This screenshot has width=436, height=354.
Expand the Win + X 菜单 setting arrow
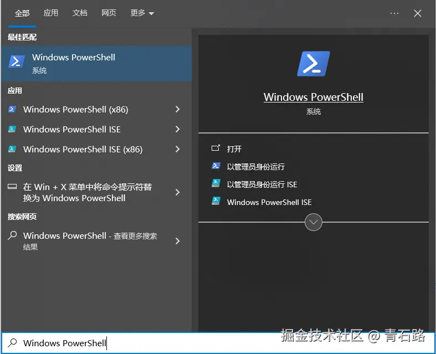pos(178,192)
